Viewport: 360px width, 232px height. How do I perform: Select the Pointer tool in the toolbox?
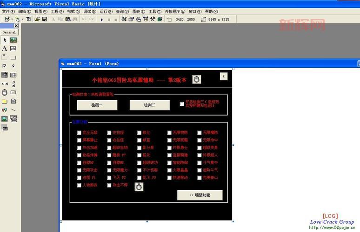pyautogui.click(x=5, y=40)
